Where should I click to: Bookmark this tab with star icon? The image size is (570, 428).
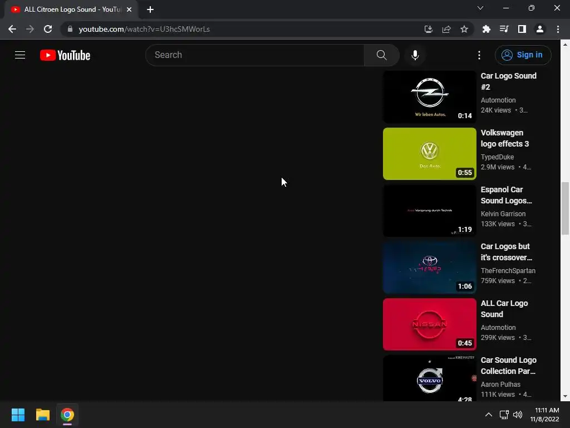click(x=464, y=29)
